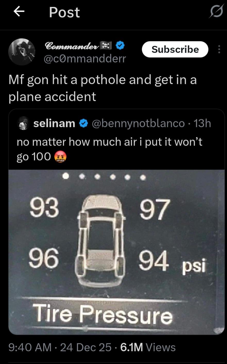The image size is (227, 364).
Task: Tap the 13h quoted post timestamp
Action: tap(202, 124)
